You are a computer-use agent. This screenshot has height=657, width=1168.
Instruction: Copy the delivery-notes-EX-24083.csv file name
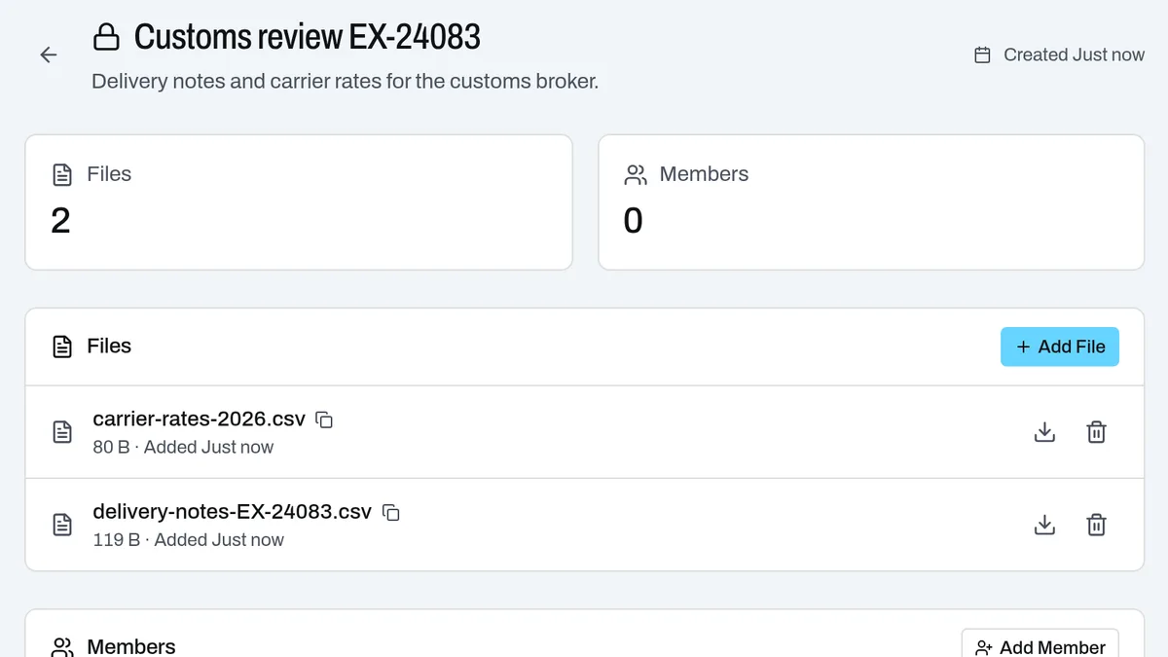pyautogui.click(x=391, y=513)
